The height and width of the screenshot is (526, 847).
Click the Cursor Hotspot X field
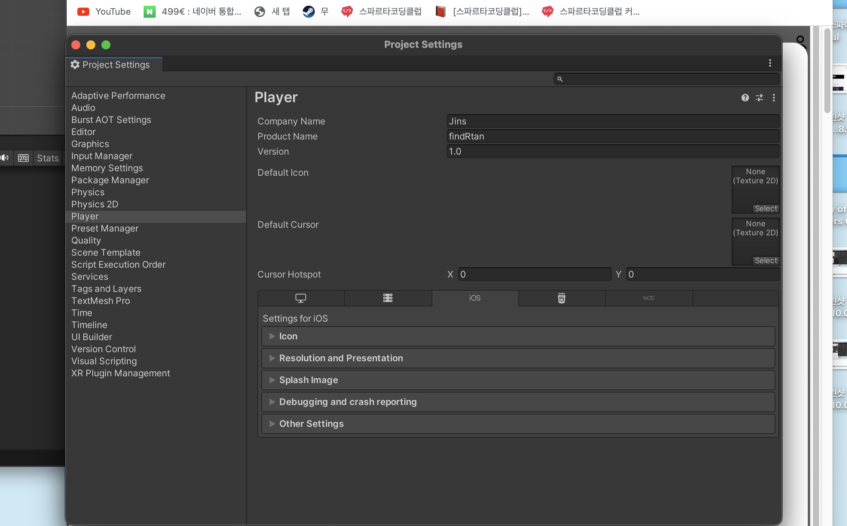pyautogui.click(x=535, y=274)
